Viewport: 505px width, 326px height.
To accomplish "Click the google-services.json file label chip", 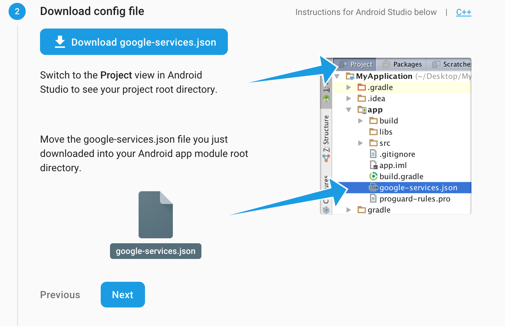I will click(155, 251).
